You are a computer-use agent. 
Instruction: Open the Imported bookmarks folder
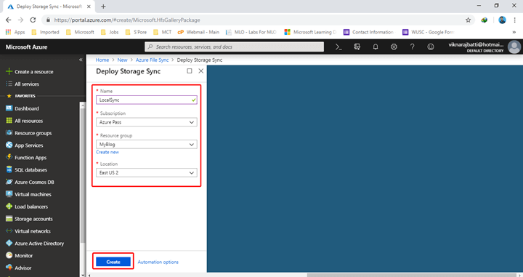45,32
